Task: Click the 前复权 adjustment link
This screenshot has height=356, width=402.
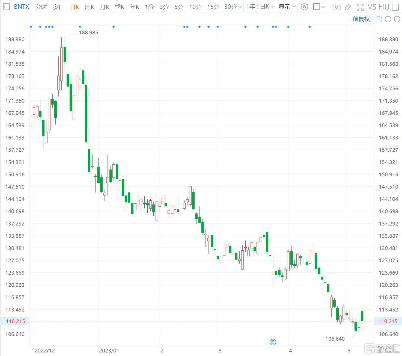Action: point(361,19)
